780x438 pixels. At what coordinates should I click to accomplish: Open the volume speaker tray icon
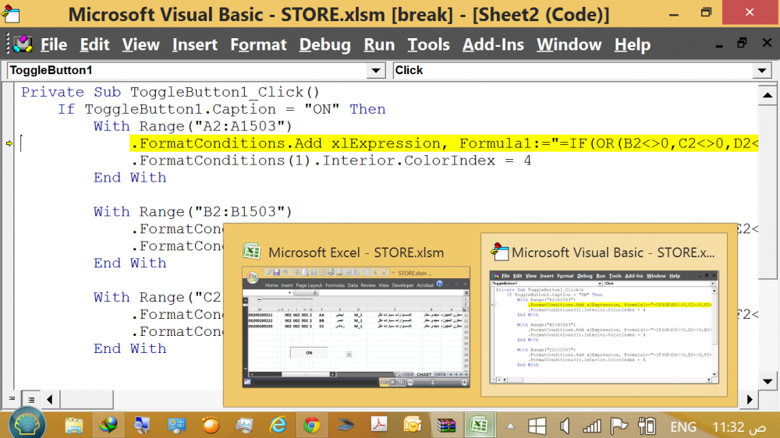click(x=565, y=426)
